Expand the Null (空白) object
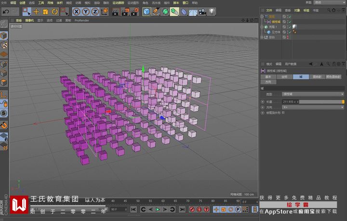The width and height of the screenshot is (347, 221). (262, 37)
